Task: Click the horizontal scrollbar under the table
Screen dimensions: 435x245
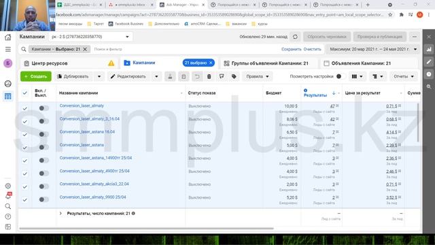Action: (147, 229)
